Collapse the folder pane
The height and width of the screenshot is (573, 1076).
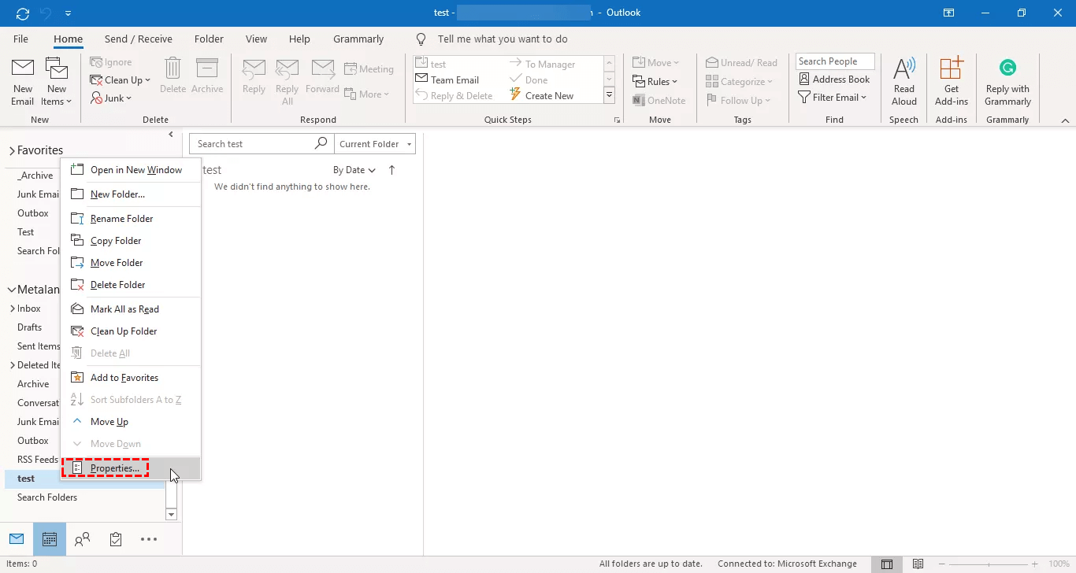pyautogui.click(x=171, y=135)
